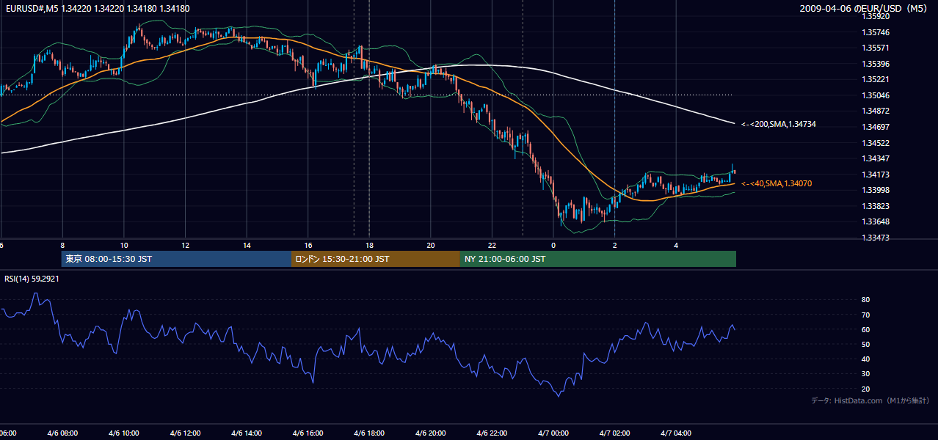The image size is (938, 440).
Task: Select the 200 SMA value label 1.34734
Action: coord(779,125)
